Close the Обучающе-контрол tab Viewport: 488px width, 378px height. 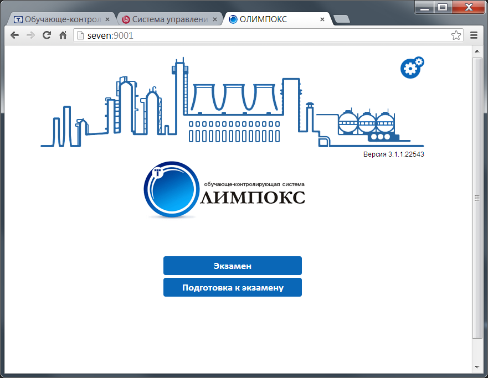107,19
